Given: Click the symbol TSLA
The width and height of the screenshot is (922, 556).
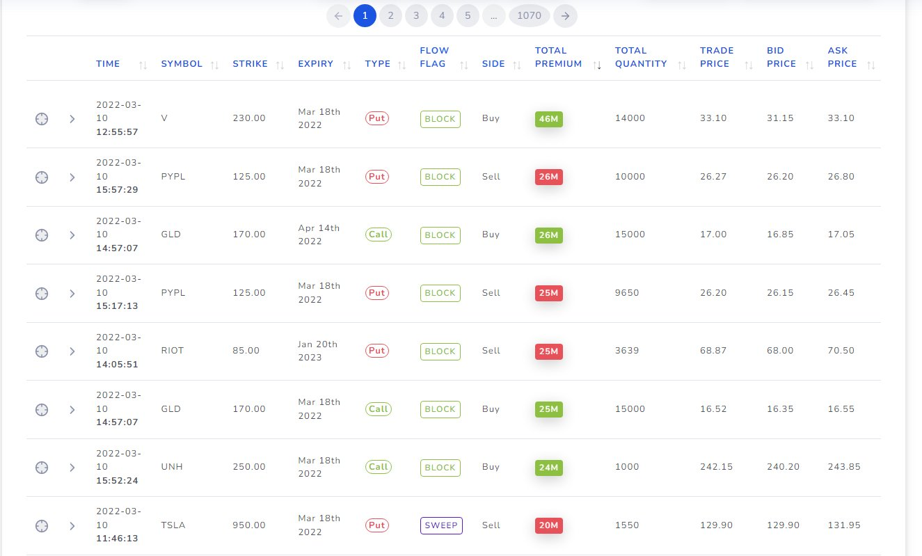Looking at the screenshot, I should click(173, 525).
